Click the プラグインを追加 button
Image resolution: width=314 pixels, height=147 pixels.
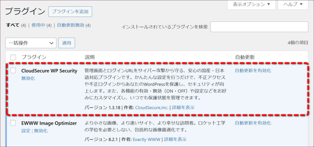click(x=70, y=12)
